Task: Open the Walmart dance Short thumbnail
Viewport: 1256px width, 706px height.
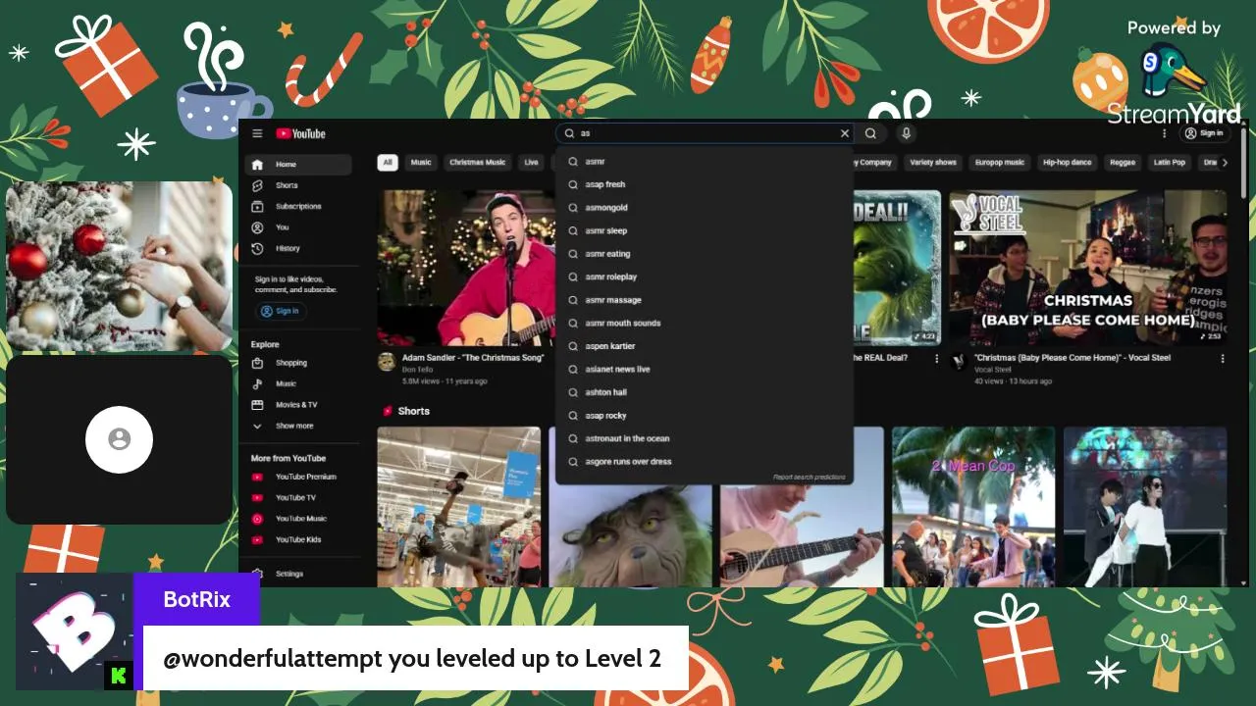Action: (x=459, y=507)
